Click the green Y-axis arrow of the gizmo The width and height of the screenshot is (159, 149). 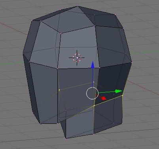coord(118,91)
